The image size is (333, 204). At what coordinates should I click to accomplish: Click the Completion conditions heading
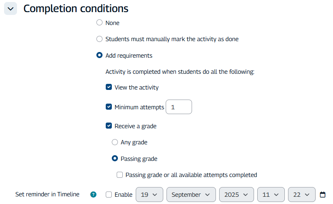pos(76,8)
